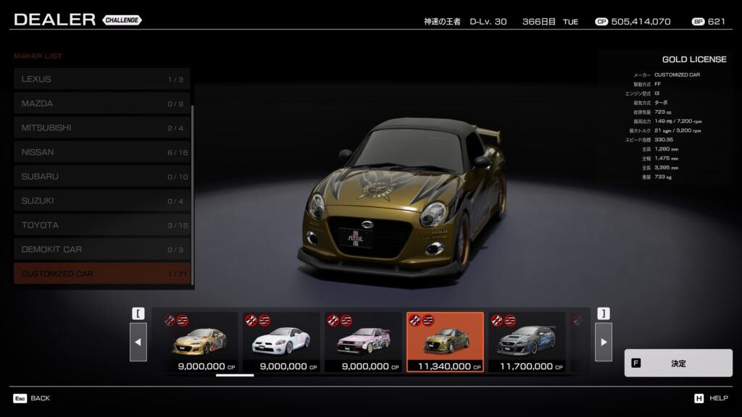Click the left bracket key icon
The width and height of the screenshot is (742, 417).
tap(138, 313)
